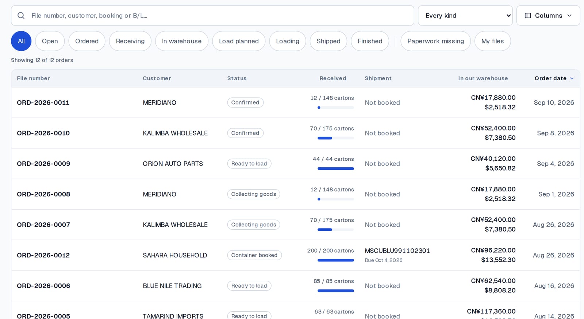Sort by File number column header
The width and height of the screenshot is (584, 319).
[34, 78]
